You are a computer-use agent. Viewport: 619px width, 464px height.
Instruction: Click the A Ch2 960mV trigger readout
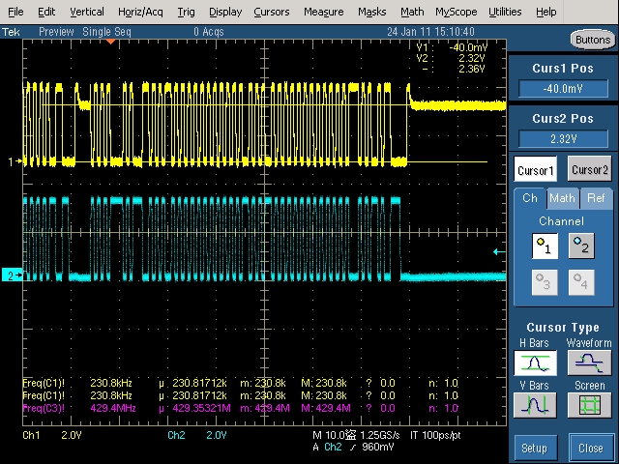tap(353, 447)
